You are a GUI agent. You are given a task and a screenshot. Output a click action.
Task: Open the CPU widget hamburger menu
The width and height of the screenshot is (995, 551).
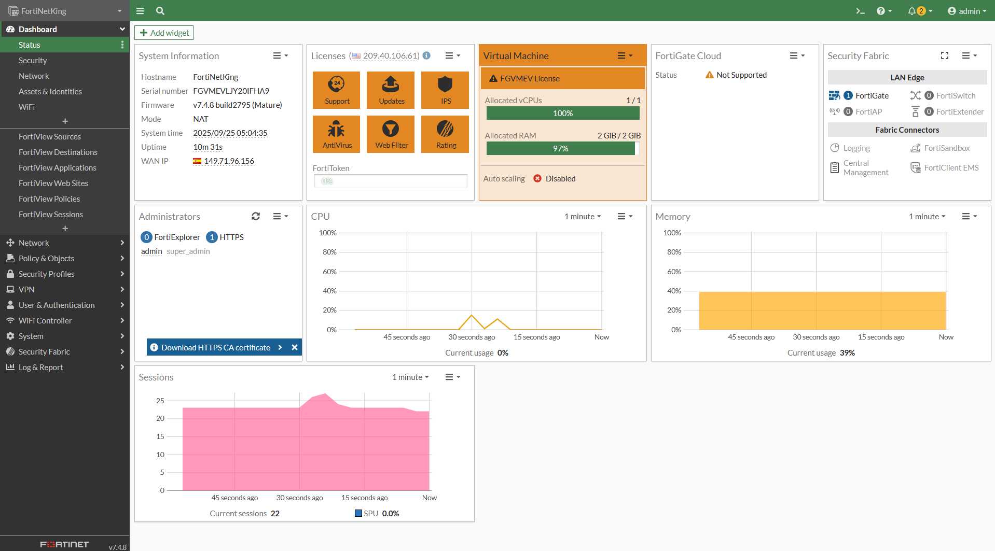tap(625, 216)
